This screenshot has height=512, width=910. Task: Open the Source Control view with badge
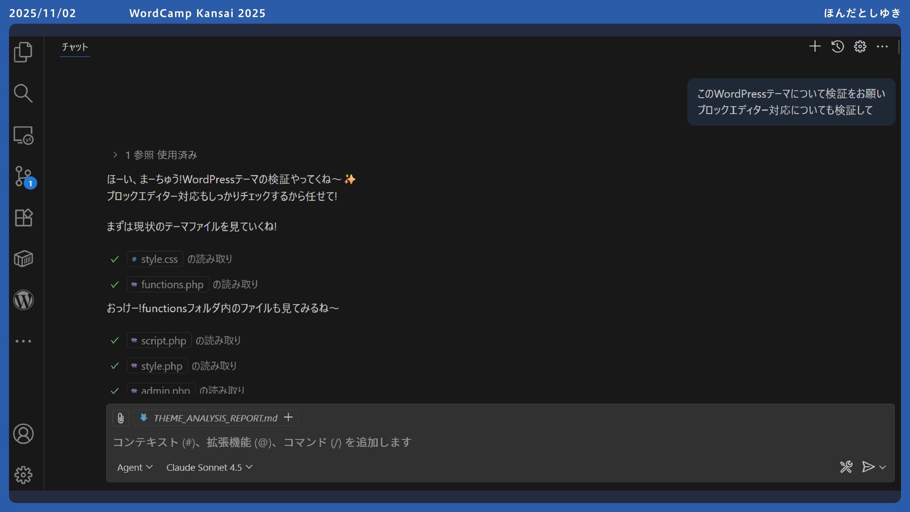click(x=23, y=176)
